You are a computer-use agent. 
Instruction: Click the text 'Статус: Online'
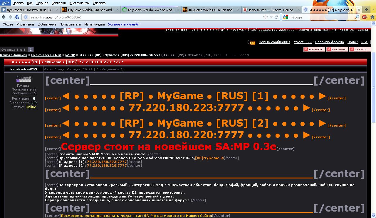click(x=23, y=107)
